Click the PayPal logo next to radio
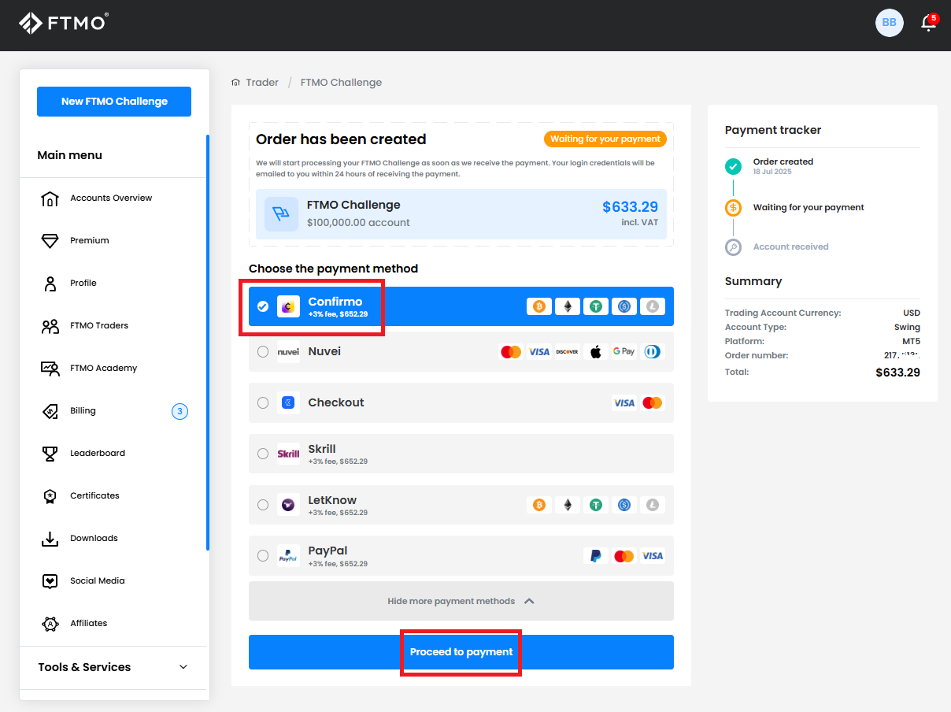The image size is (951, 712). coord(288,556)
